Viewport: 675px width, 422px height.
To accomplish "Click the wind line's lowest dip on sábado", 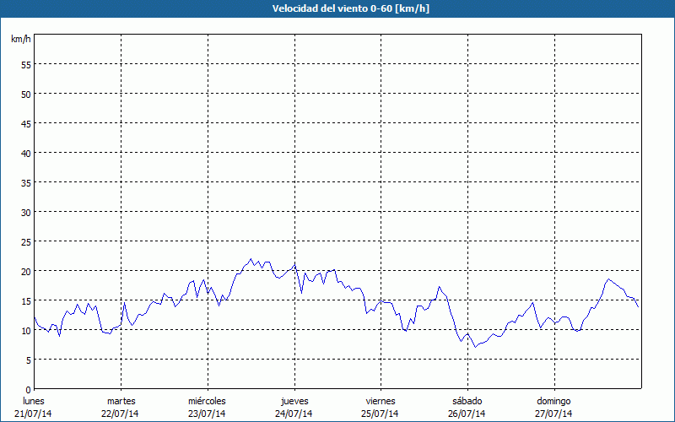I will coord(475,347).
